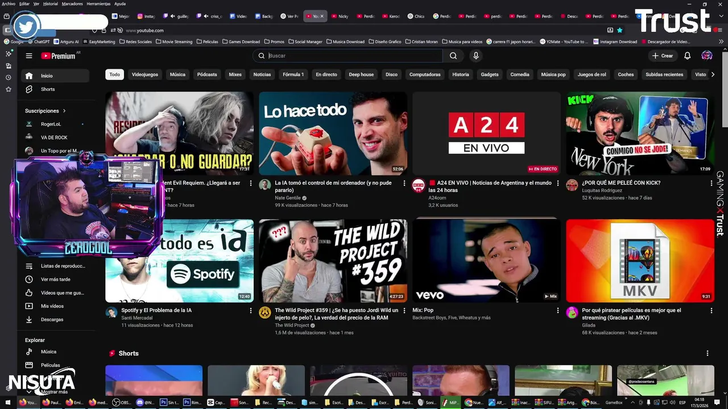Select the Computadoras filter chip
The width and height of the screenshot is (728, 409).
[425, 74]
